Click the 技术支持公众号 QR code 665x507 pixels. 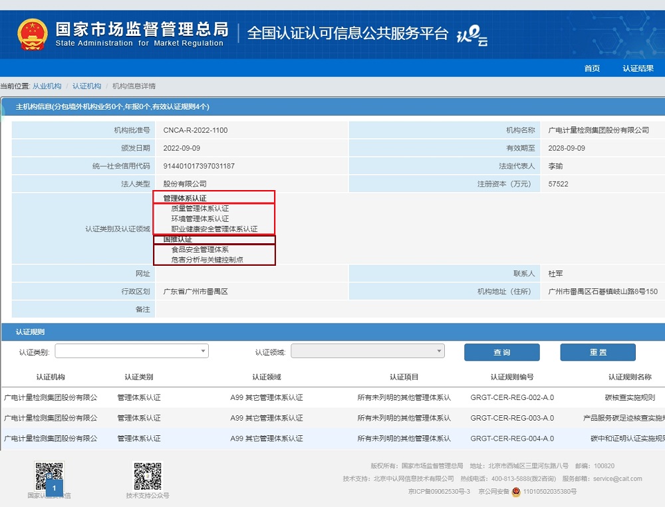[148, 476]
